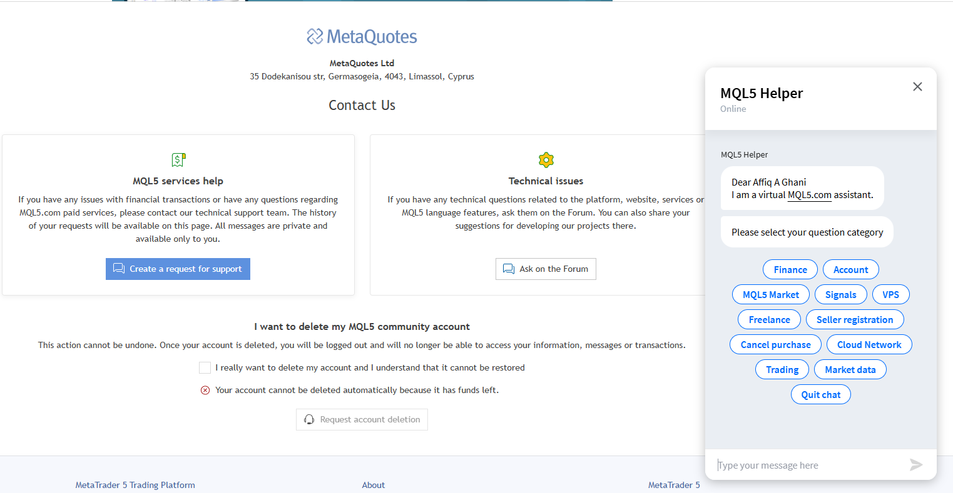Click Request account deletion button

click(x=362, y=419)
